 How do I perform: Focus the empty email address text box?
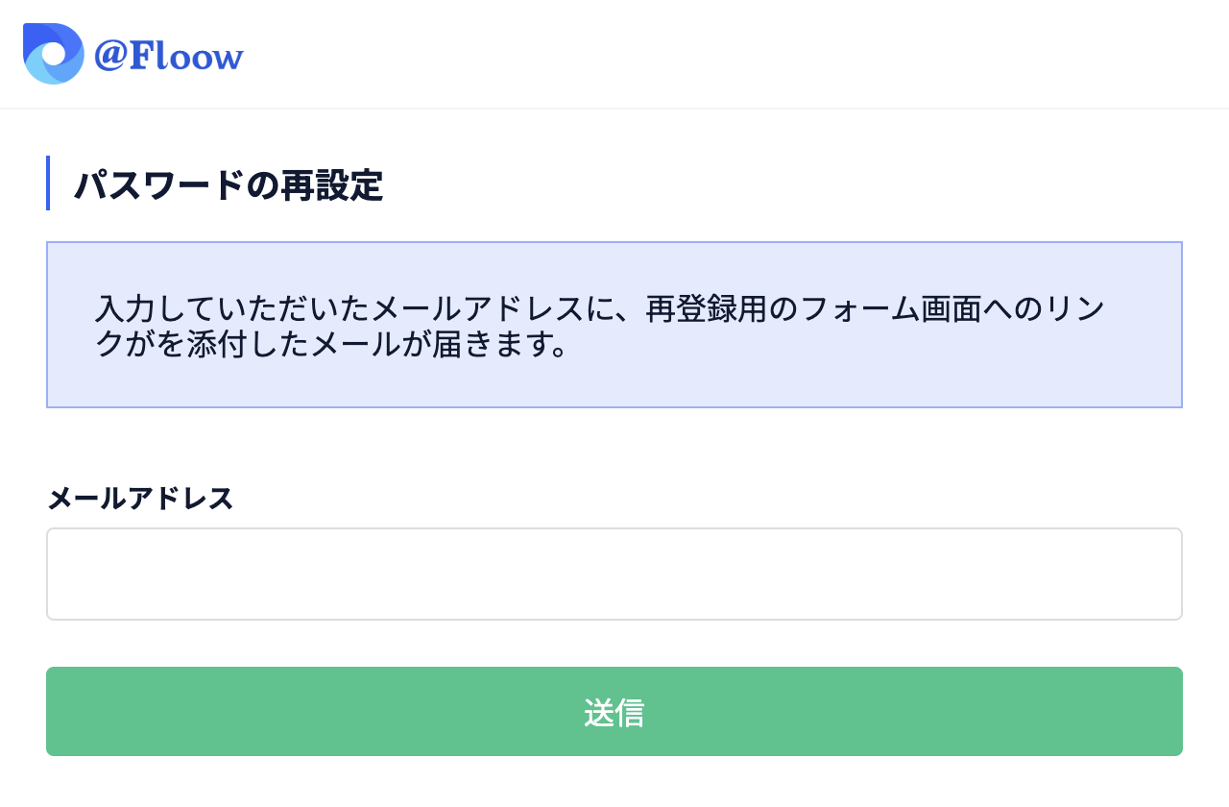pos(614,574)
